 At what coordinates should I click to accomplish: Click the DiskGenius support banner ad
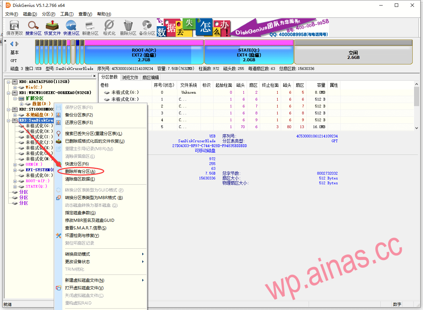(243, 28)
